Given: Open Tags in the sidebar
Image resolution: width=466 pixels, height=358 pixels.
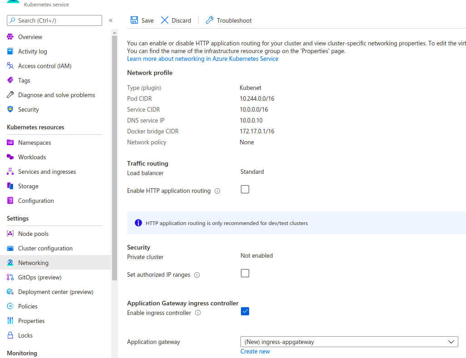Looking at the screenshot, I should (24, 80).
